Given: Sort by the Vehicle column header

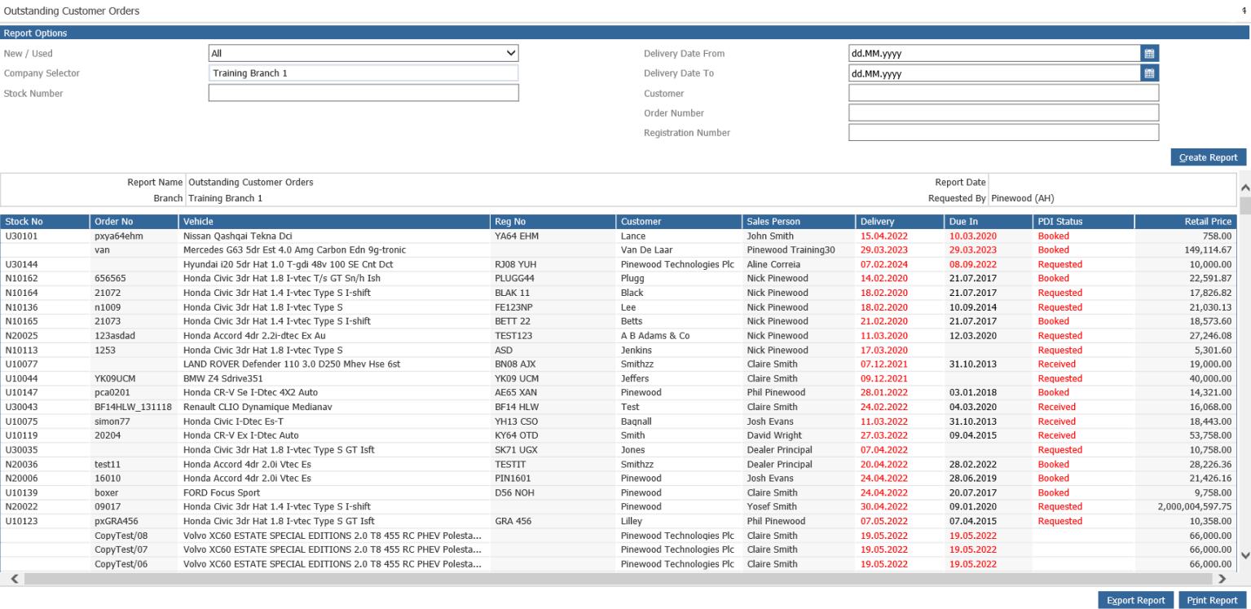Looking at the screenshot, I should pyautogui.click(x=334, y=222).
